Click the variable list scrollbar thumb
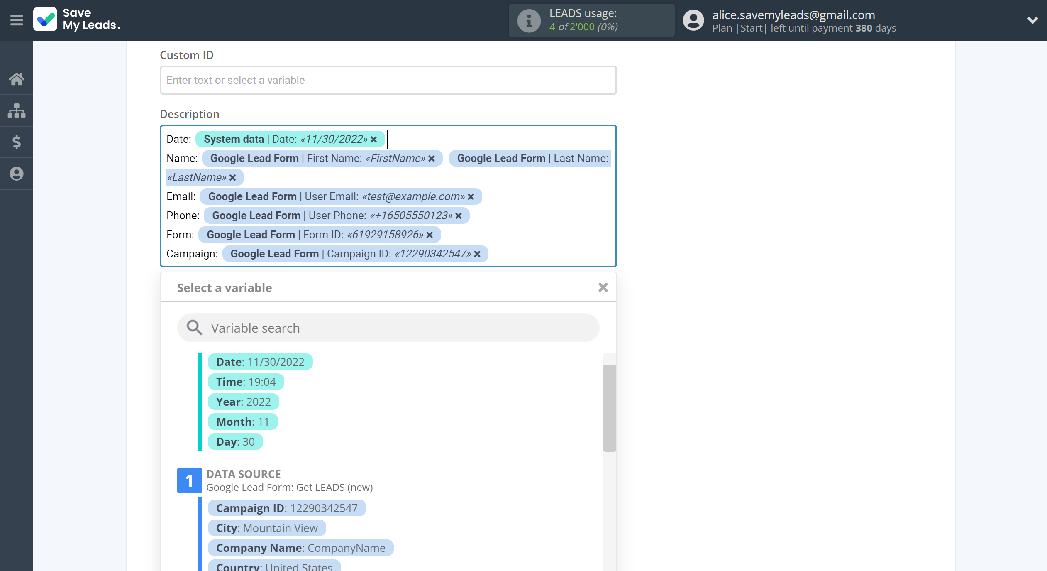1047x571 pixels. (x=609, y=408)
